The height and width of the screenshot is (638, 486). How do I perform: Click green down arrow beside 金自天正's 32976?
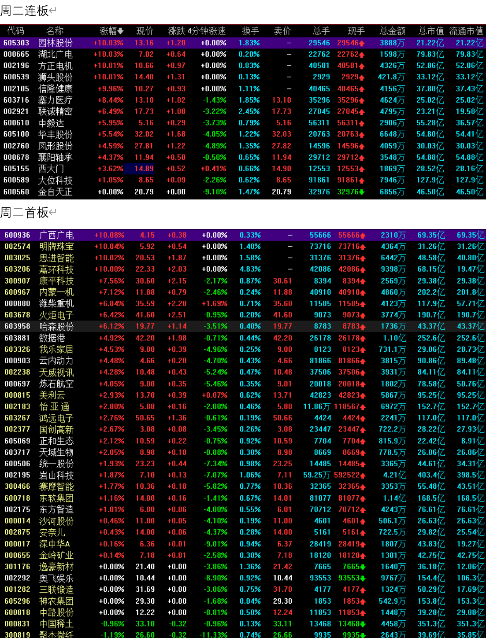pyautogui.click(x=362, y=192)
